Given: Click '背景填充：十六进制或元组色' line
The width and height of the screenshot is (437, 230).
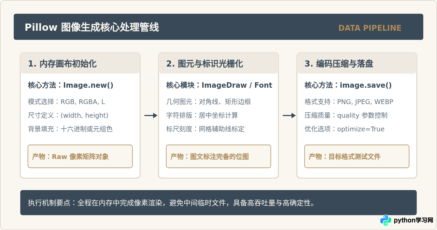Looking at the screenshot, I should 70,129.
